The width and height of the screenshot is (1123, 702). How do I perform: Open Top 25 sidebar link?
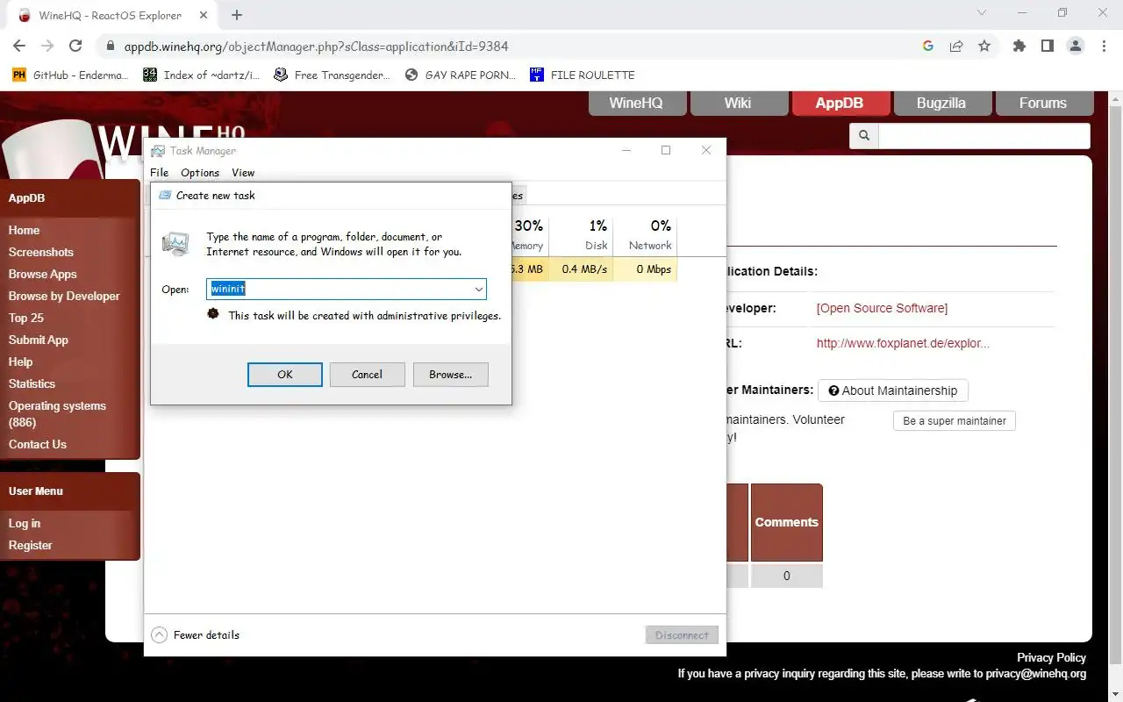pyautogui.click(x=26, y=318)
